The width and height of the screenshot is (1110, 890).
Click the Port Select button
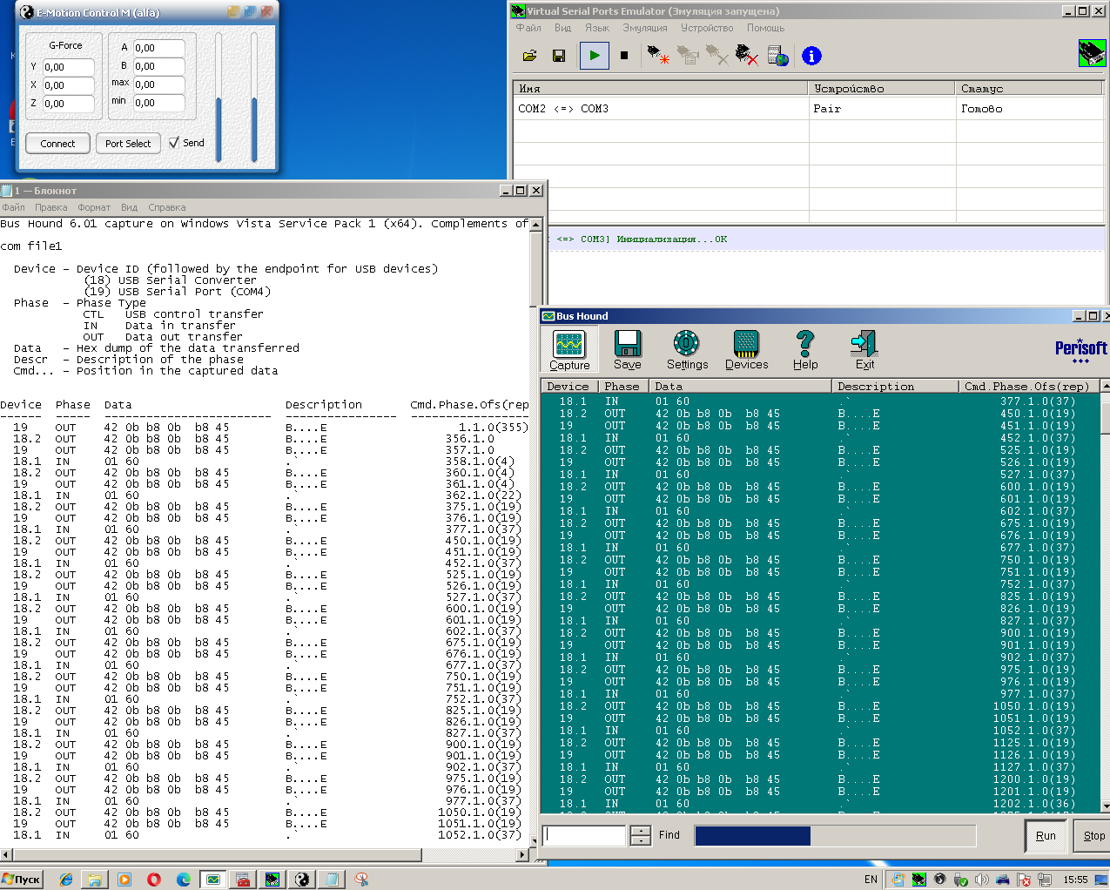tap(128, 144)
